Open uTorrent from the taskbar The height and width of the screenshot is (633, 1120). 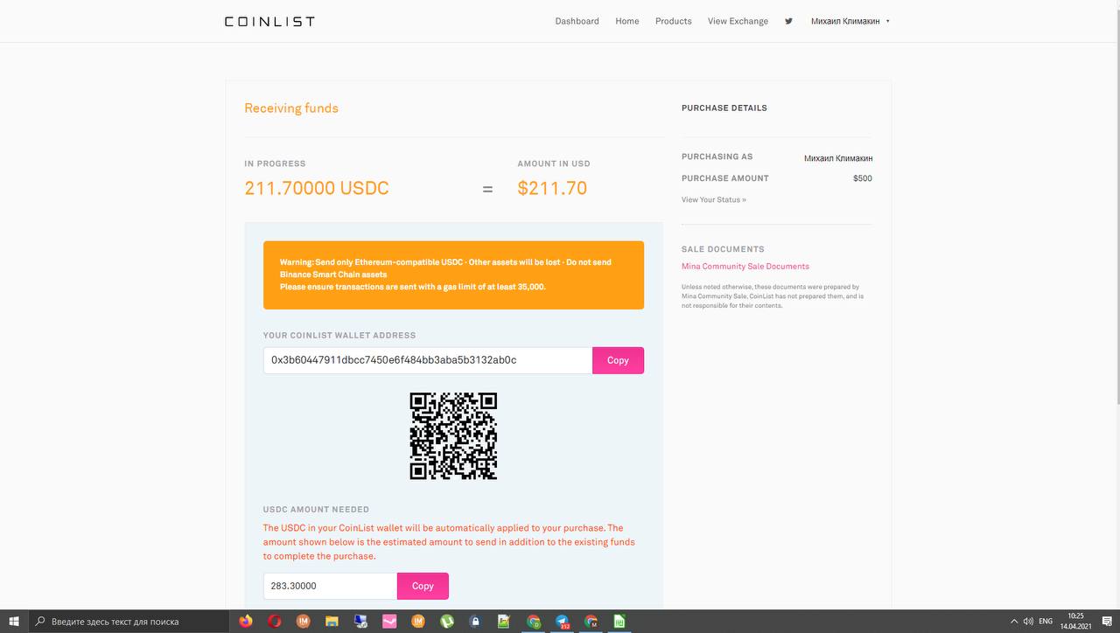click(x=447, y=622)
